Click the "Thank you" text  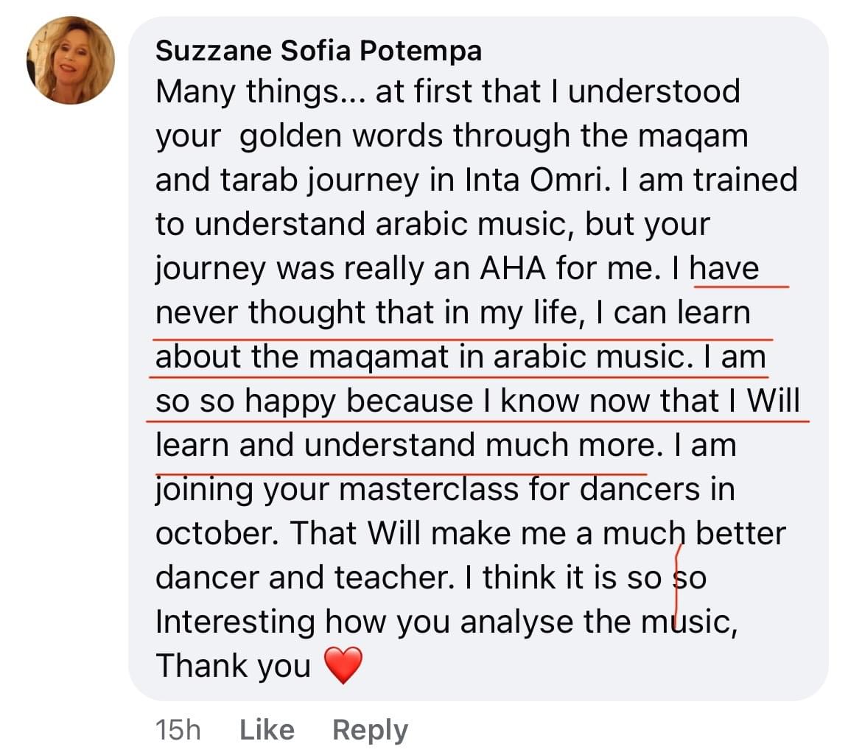click(x=233, y=666)
